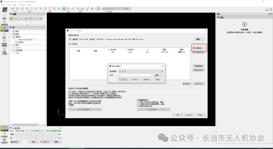Open the 坐标顺序 X, Y, Z dropdown
Image resolution: width=273 pixels, height=149 pixels.
point(141,71)
